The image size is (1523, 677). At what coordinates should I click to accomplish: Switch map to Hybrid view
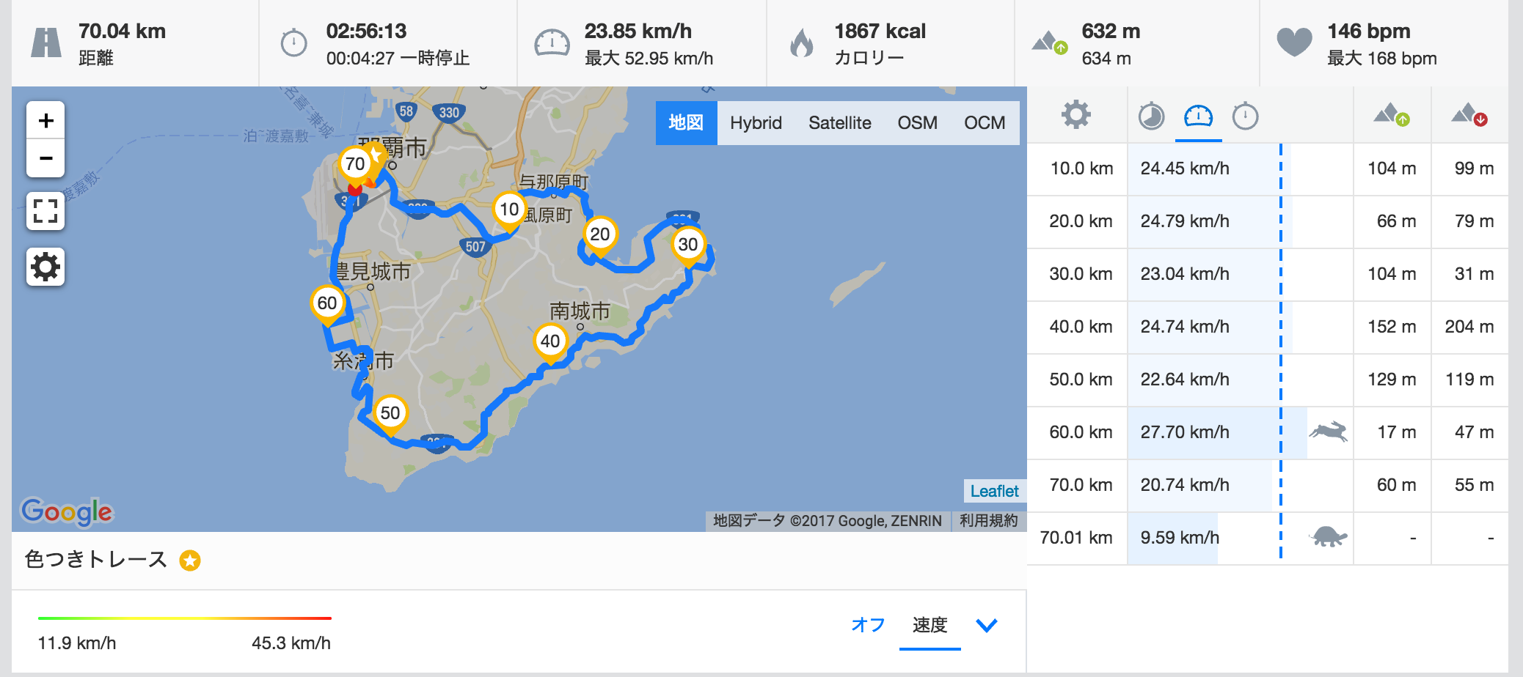(756, 123)
